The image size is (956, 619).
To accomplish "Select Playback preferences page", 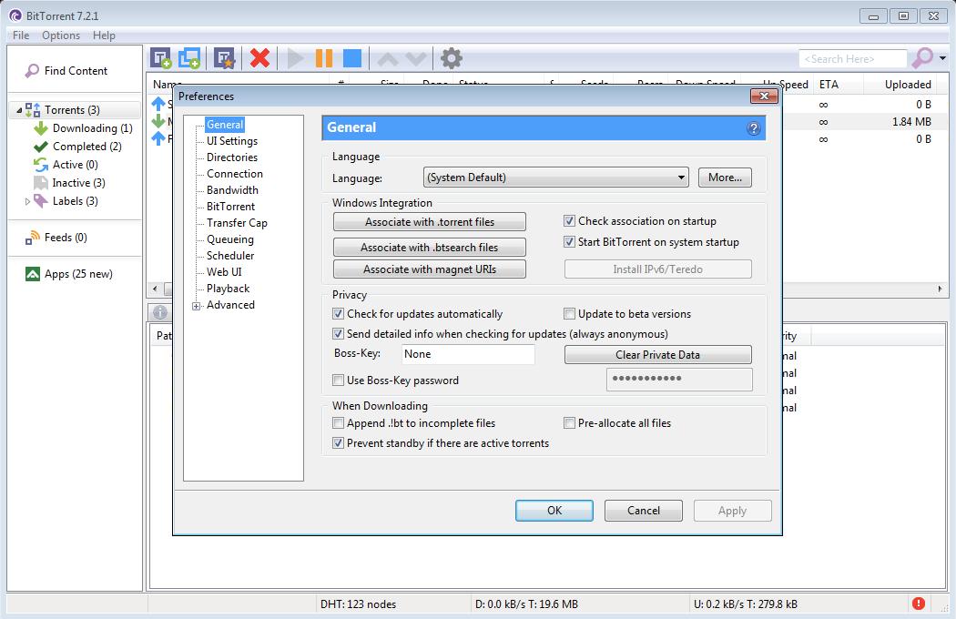I will 228,289.
